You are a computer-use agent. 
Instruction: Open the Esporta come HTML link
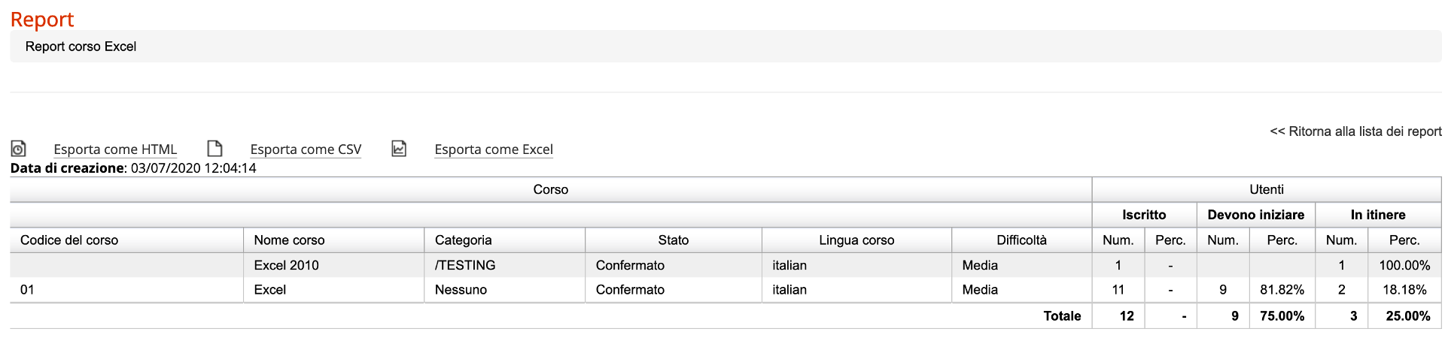coord(115,149)
